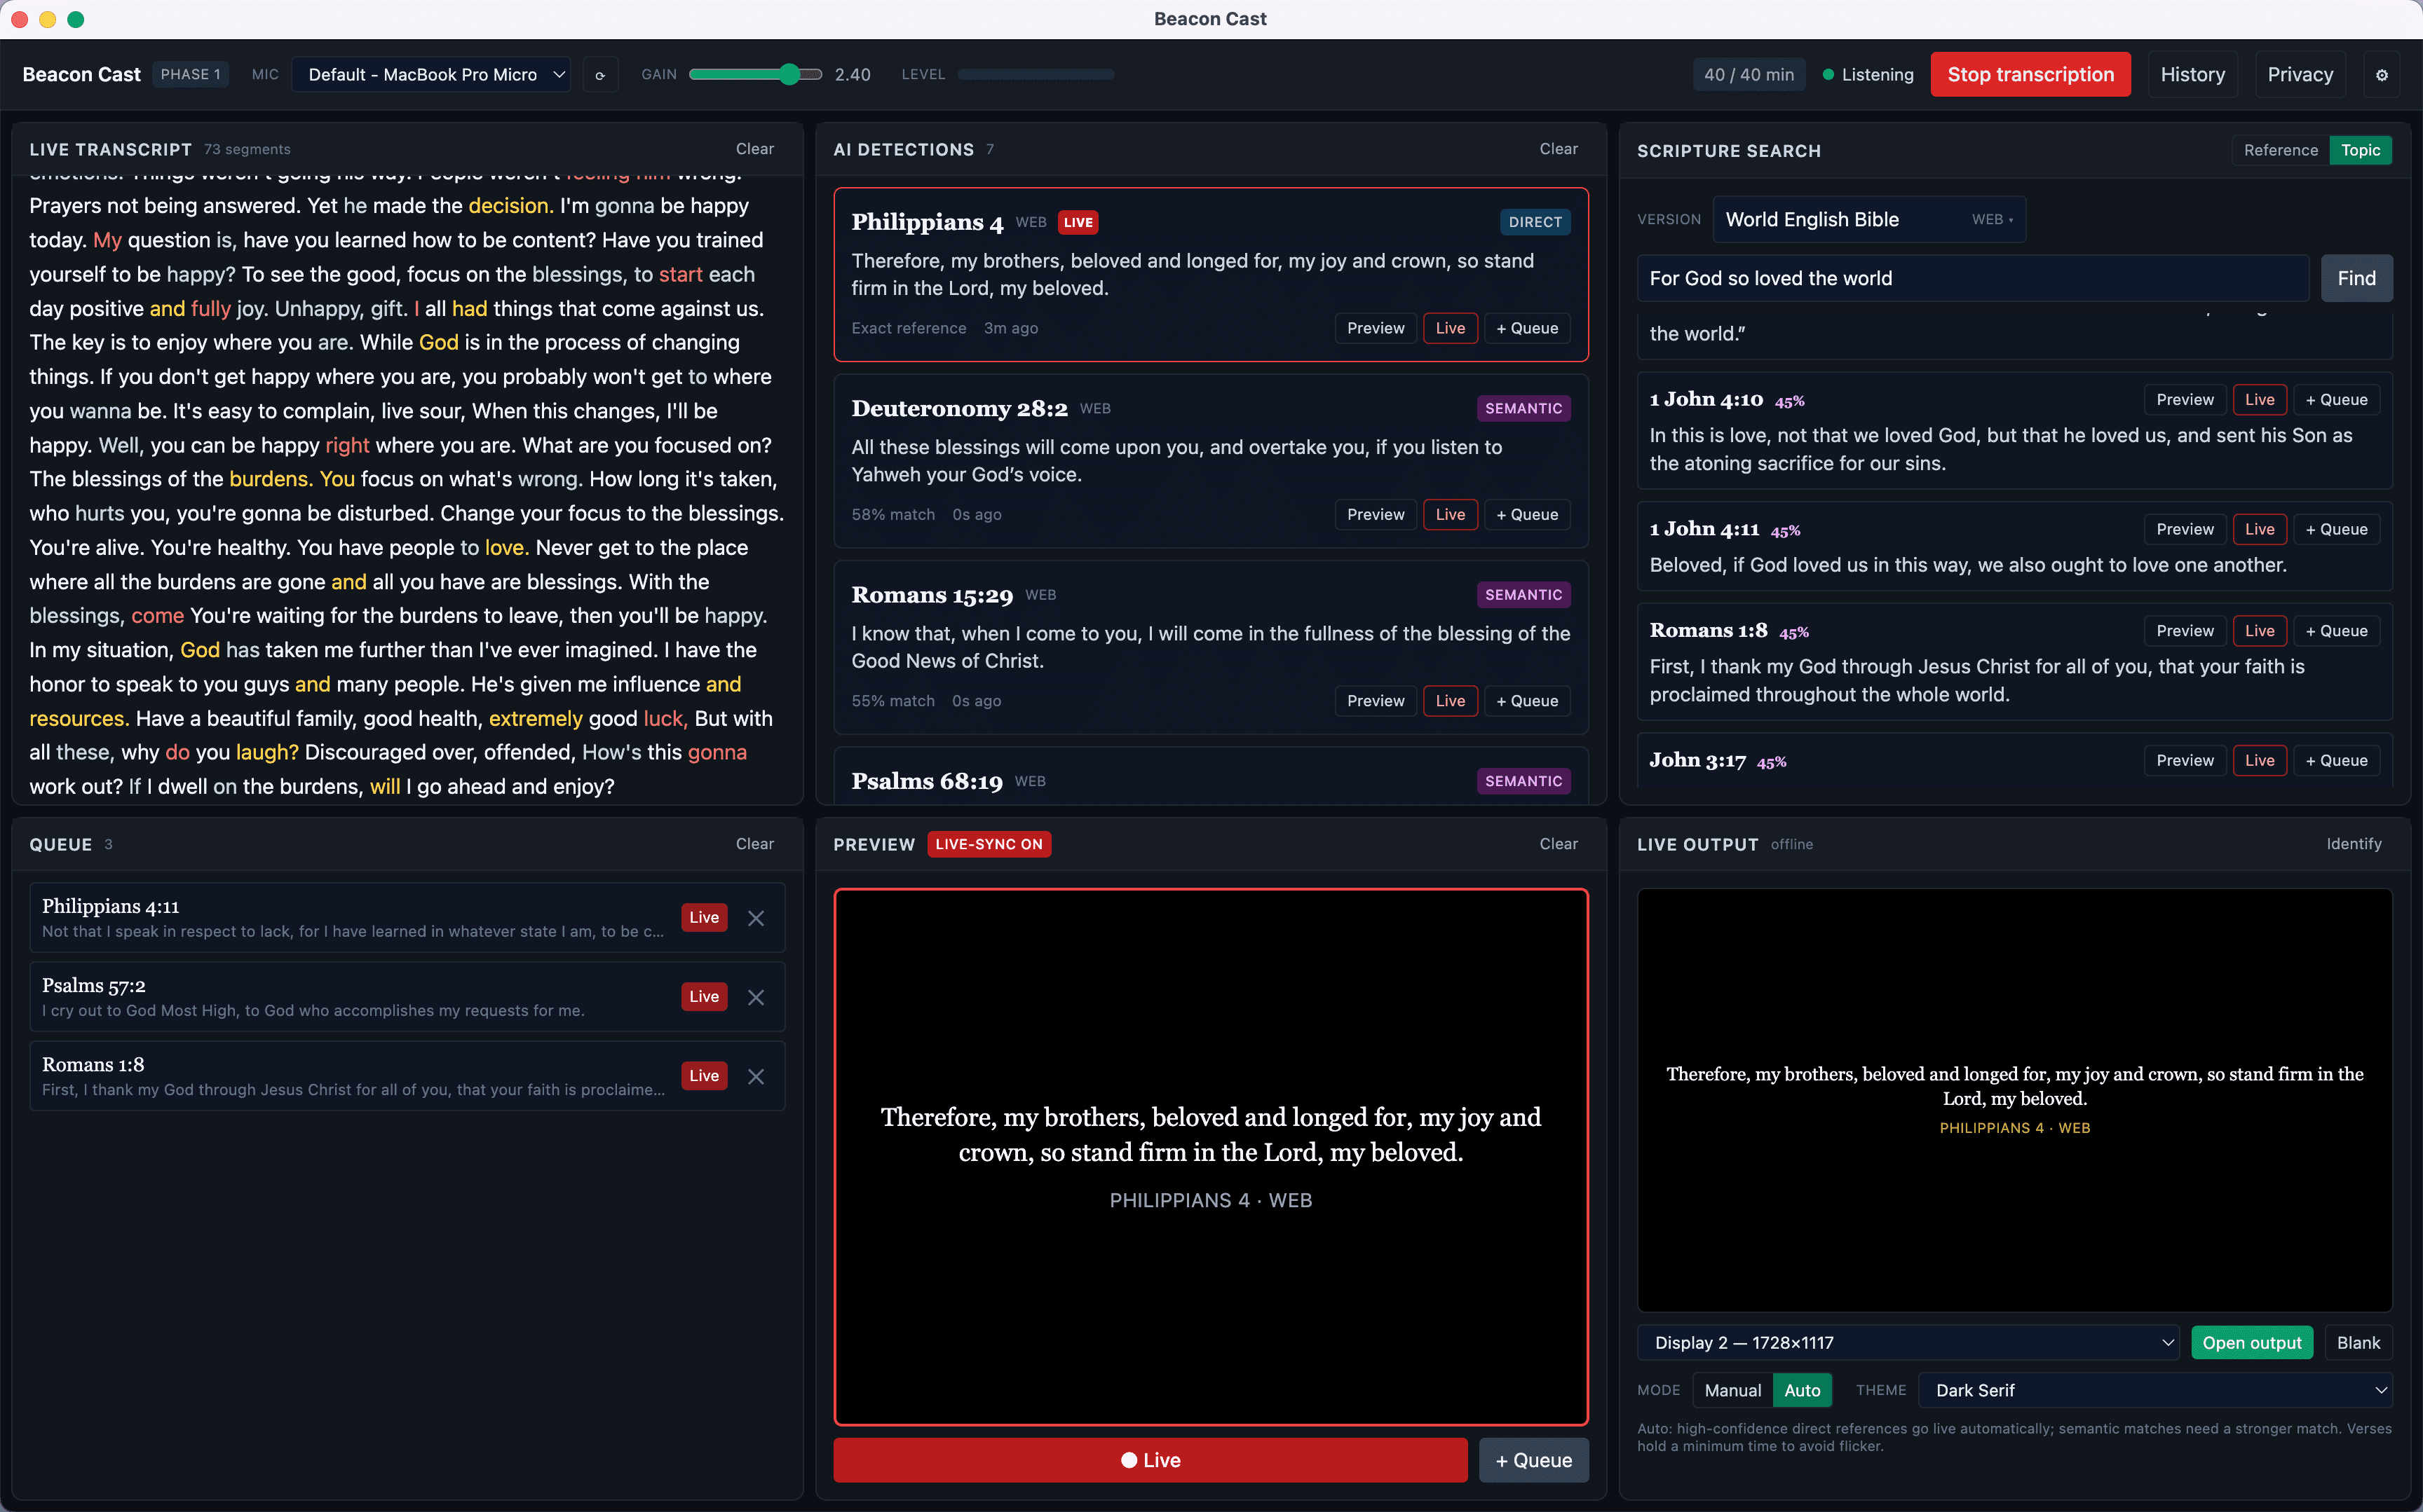Open the microphone device dropdown

pos(431,75)
